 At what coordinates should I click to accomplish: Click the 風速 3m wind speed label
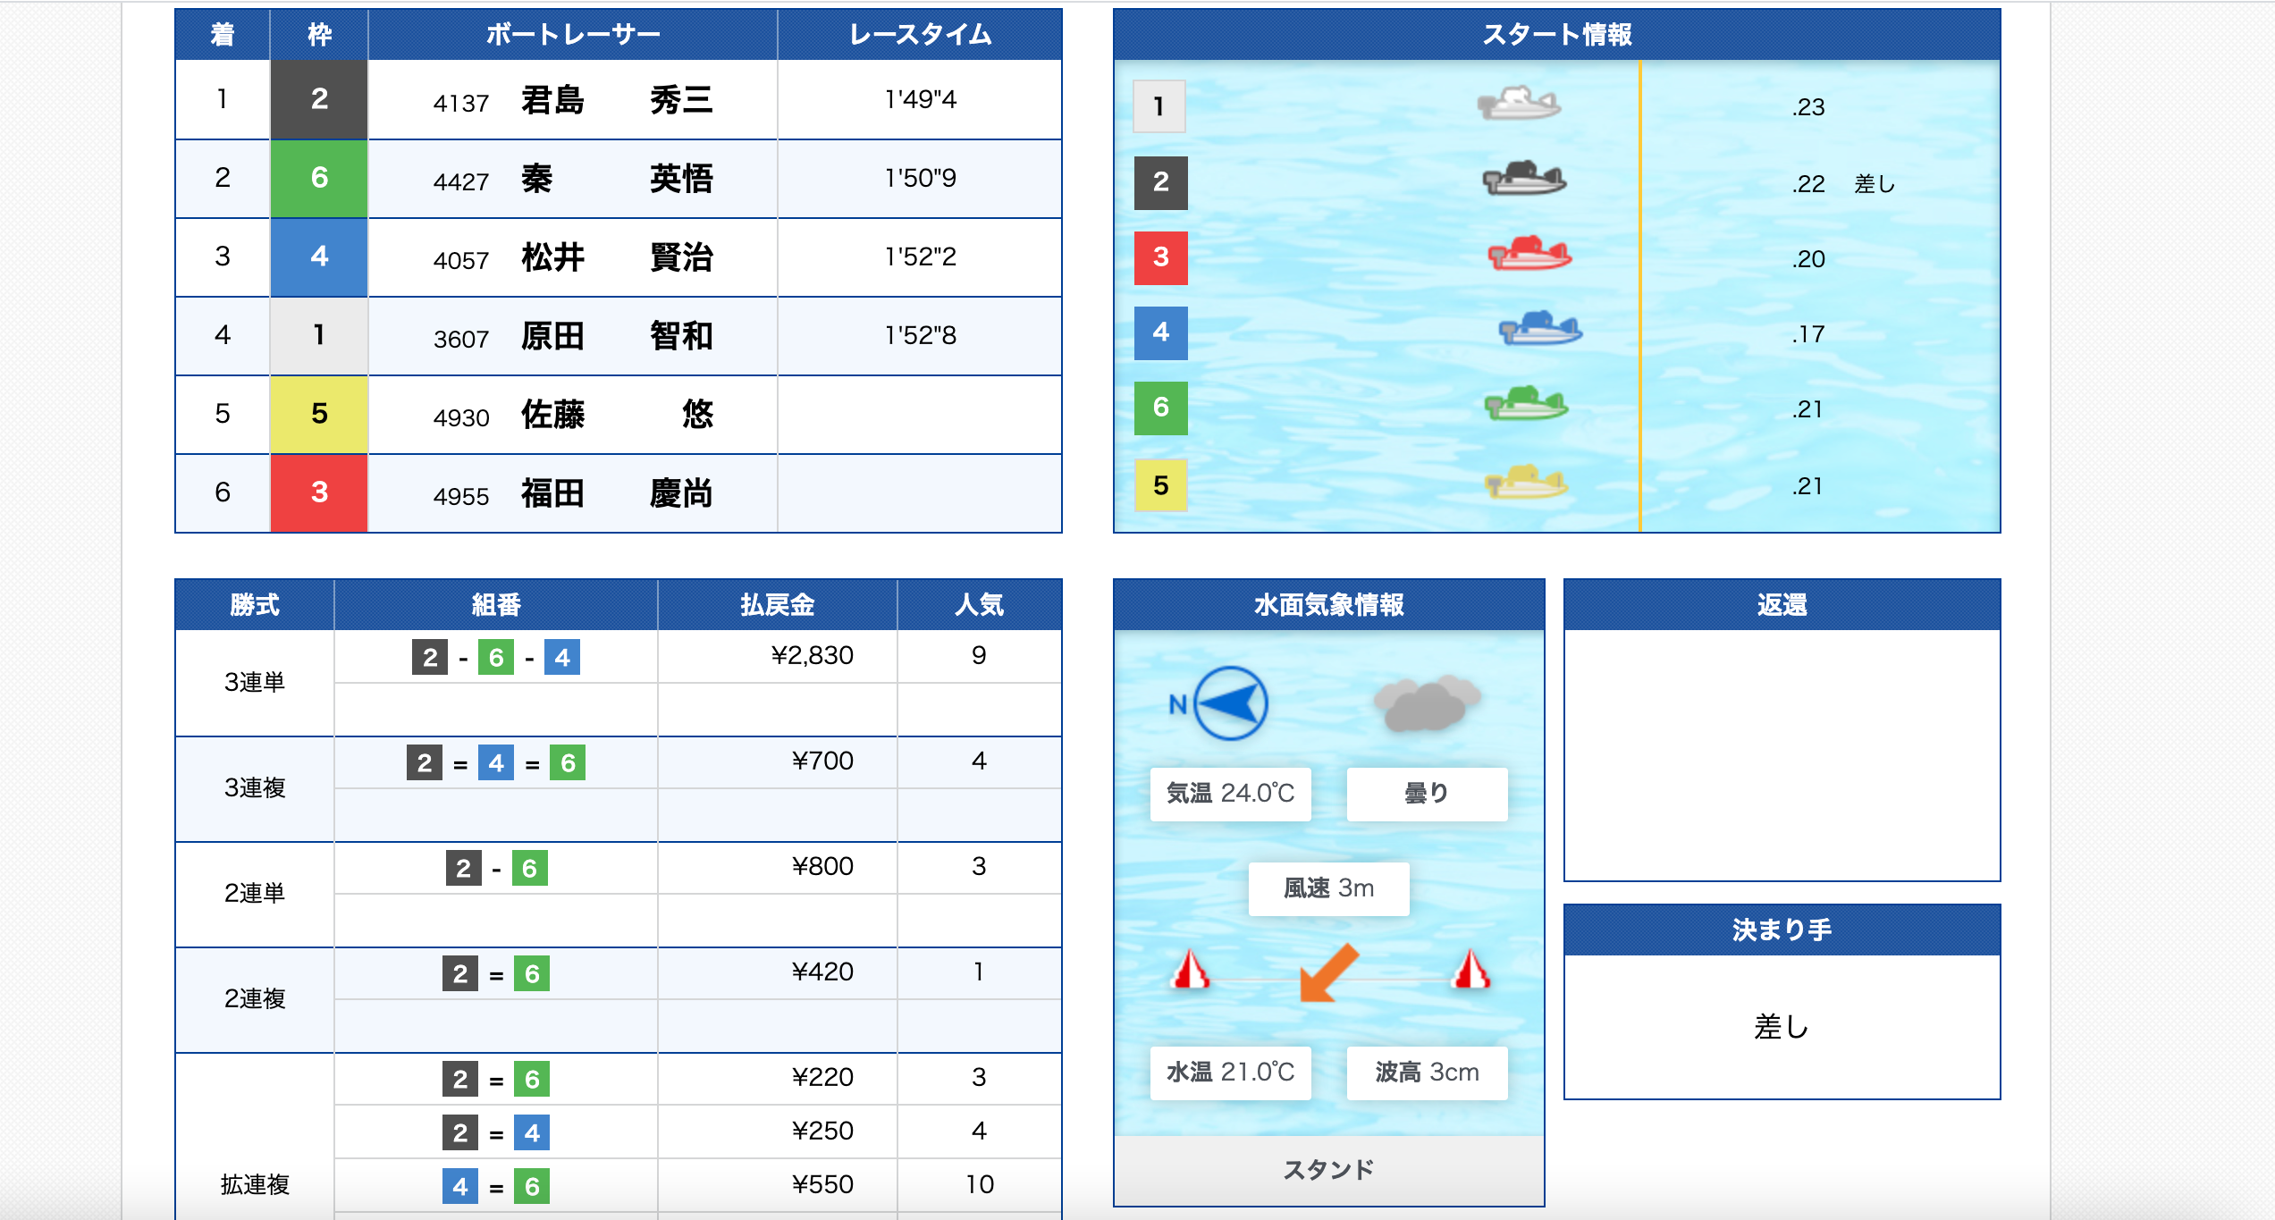tap(1328, 888)
